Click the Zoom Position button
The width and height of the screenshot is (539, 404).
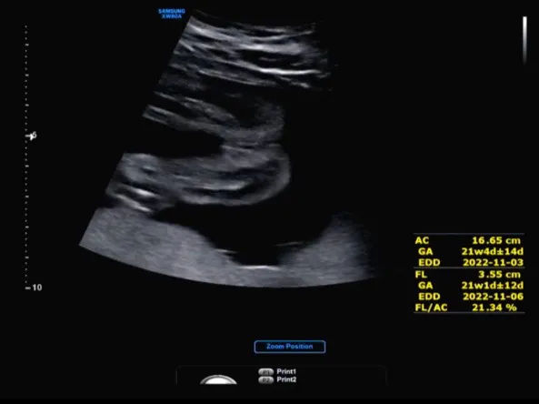[290, 347]
